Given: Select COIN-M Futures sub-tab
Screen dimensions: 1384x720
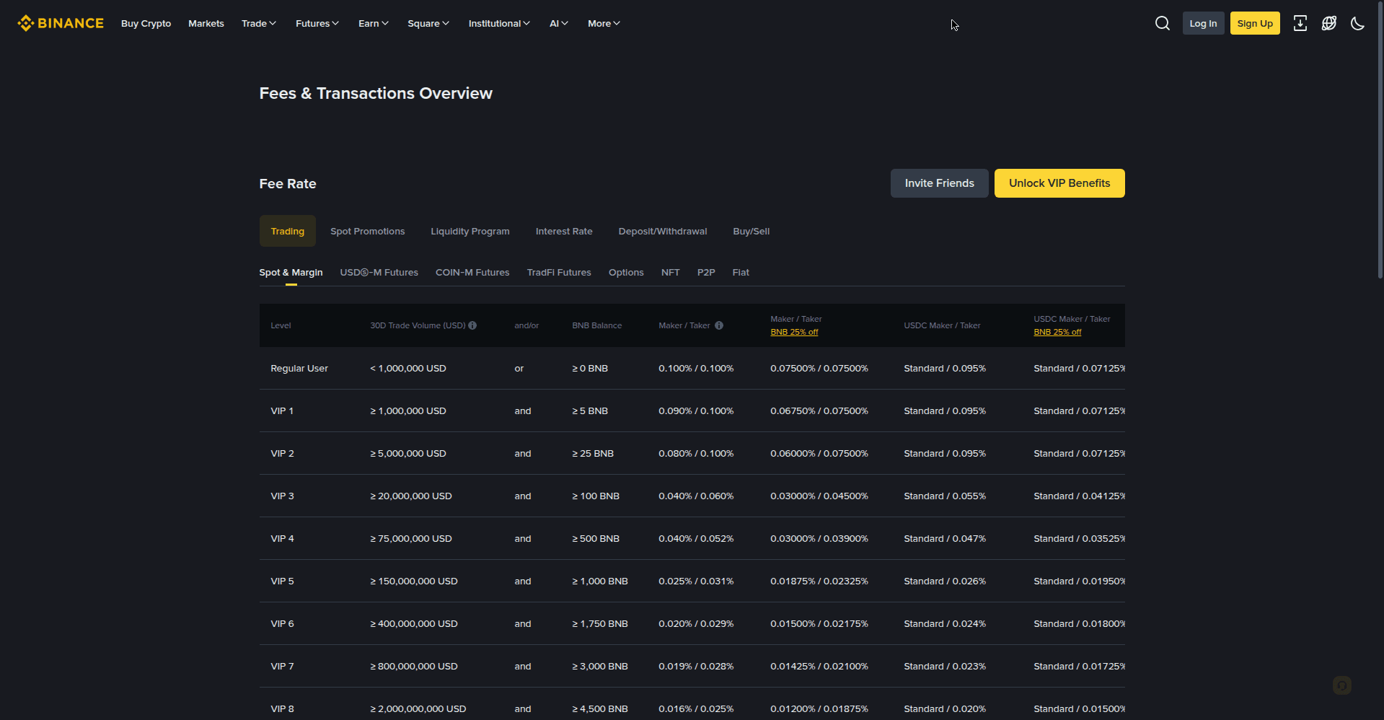Looking at the screenshot, I should (472, 272).
